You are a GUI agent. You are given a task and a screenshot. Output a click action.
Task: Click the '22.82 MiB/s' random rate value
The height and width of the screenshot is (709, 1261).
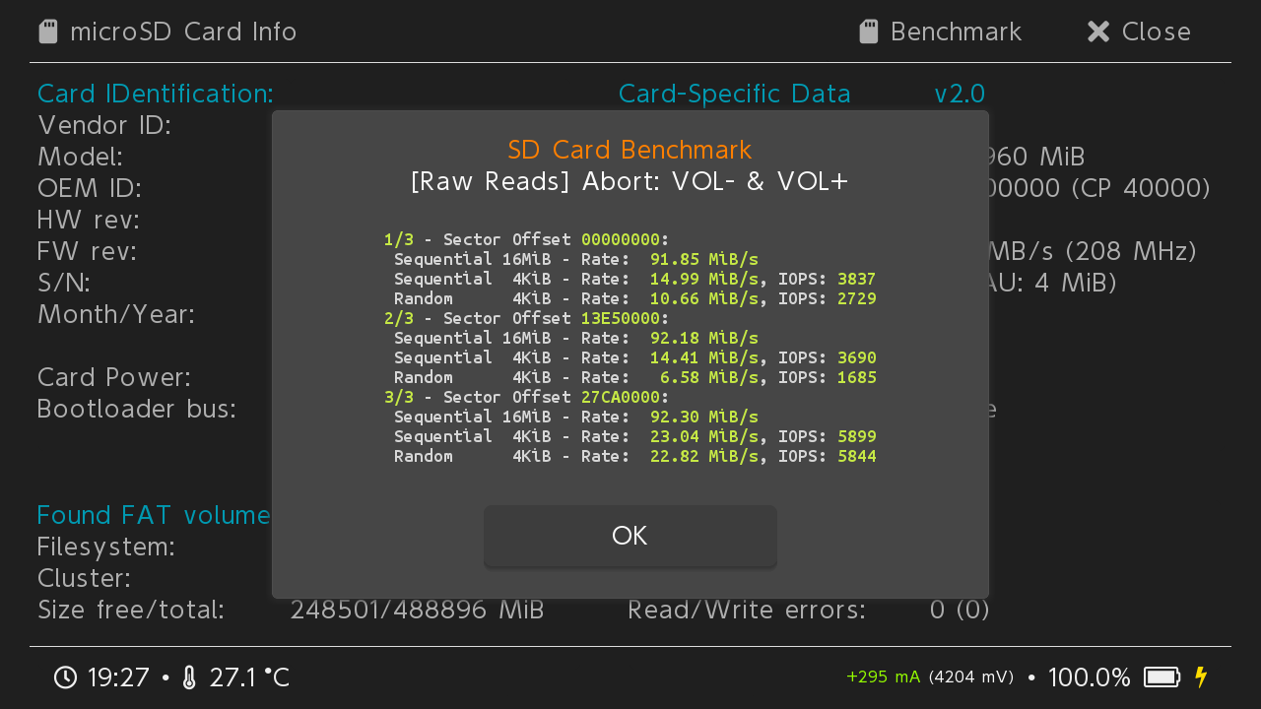704,456
